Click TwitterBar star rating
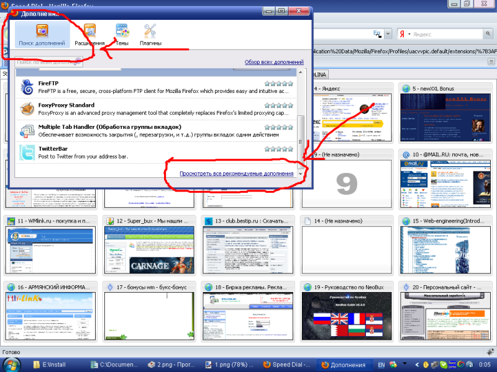 coord(279,149)
